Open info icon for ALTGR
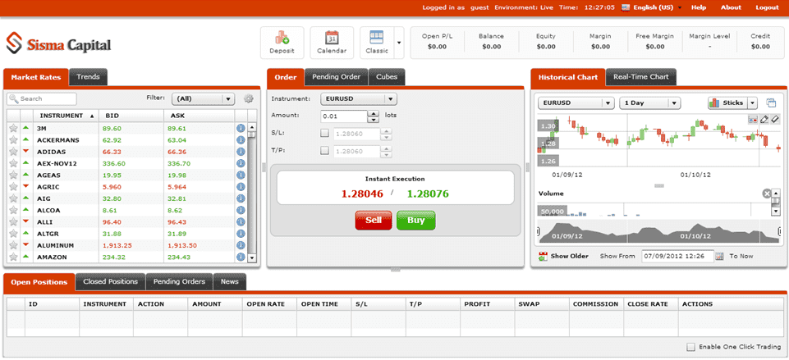Screen dimensions: 789x360 [241, 234]
